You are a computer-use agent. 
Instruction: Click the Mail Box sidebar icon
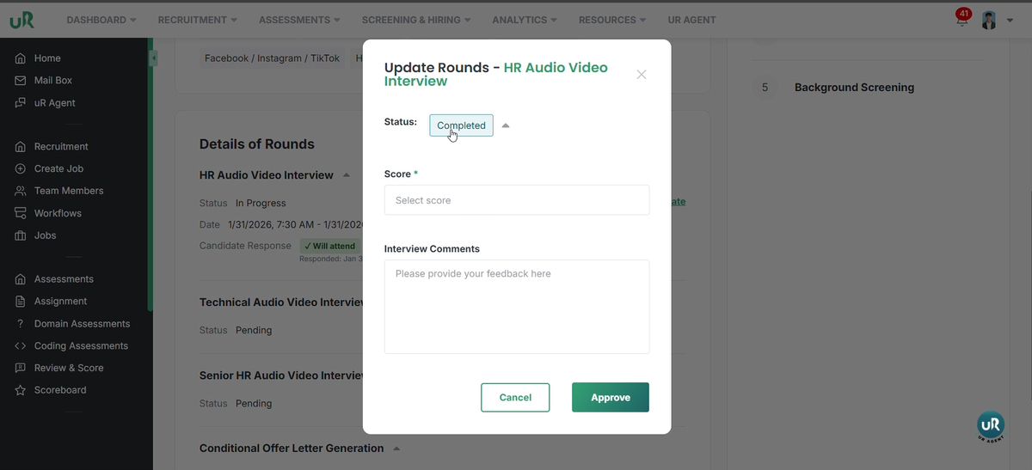point(21,81)
